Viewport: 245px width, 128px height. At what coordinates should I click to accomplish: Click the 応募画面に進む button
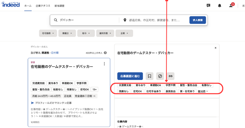point(130,76)
